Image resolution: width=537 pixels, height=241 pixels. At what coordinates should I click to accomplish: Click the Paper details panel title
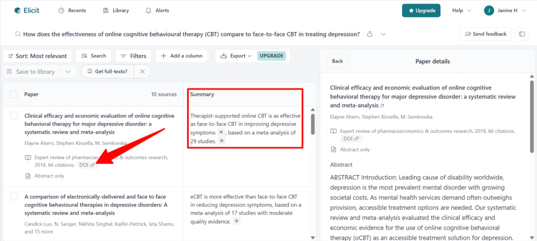pos(433,61)
